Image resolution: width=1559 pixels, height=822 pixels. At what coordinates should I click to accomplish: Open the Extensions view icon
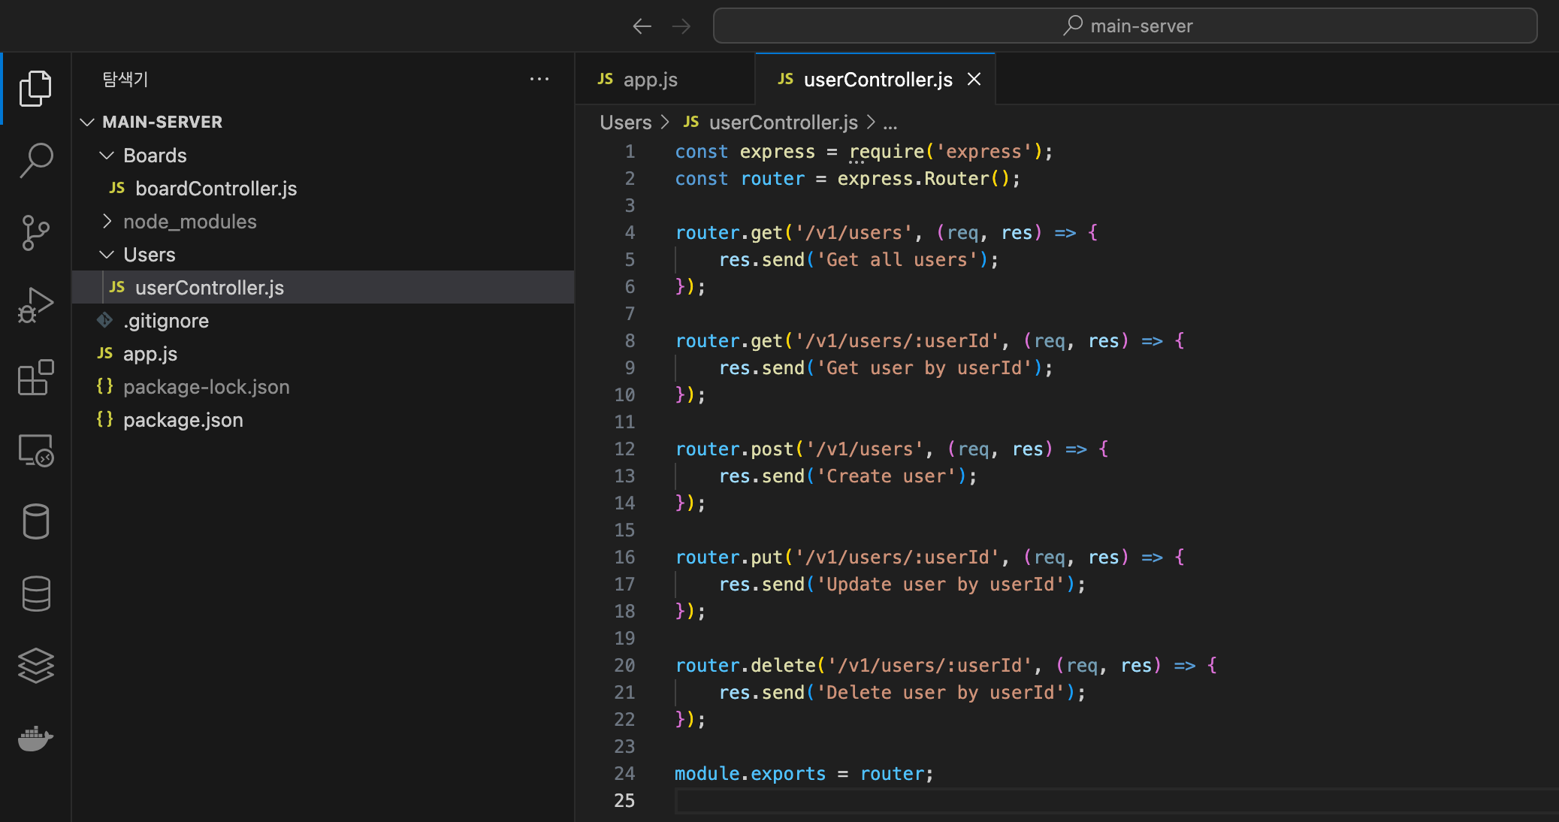[35, 377]
